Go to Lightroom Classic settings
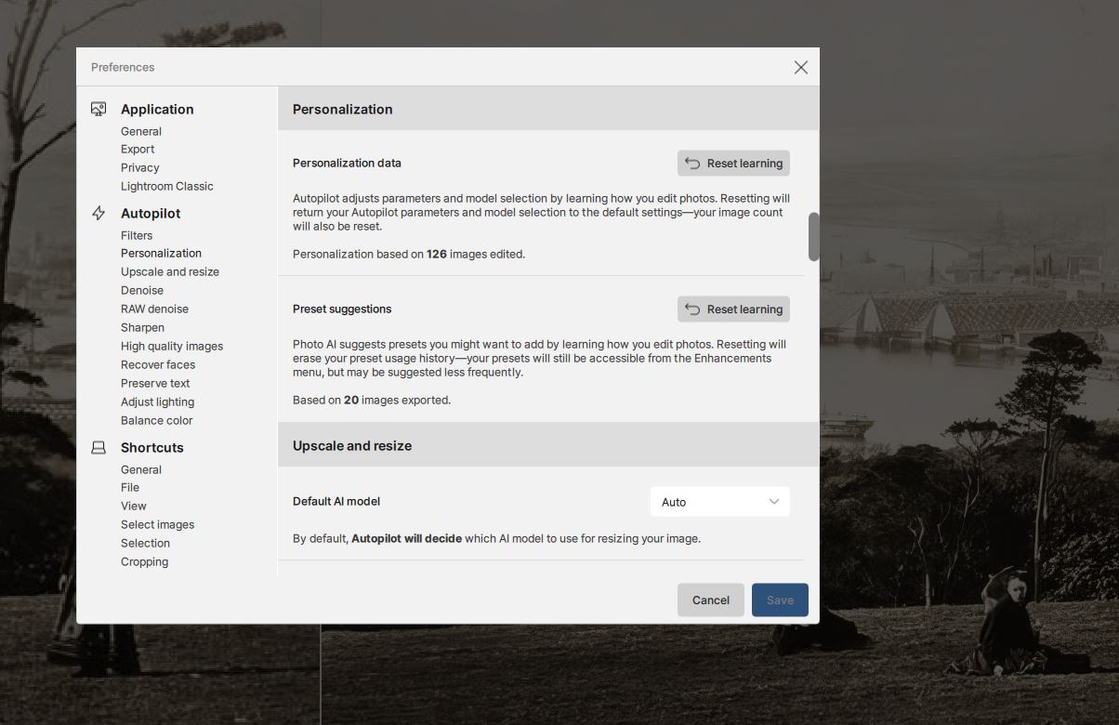This screenshot has width=1119, height=725. click(x=167, y=186)
